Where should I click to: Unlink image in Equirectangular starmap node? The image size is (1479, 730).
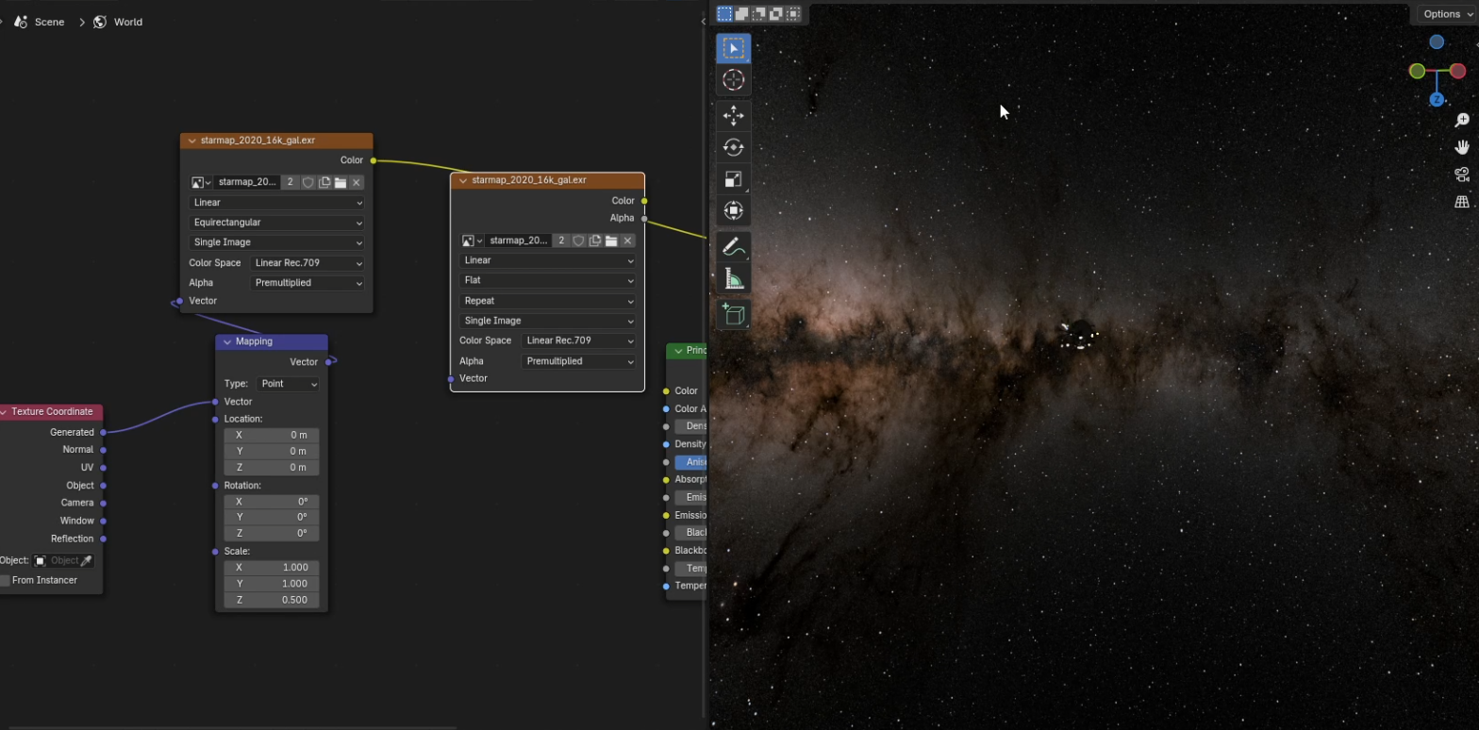coord(357,182)
